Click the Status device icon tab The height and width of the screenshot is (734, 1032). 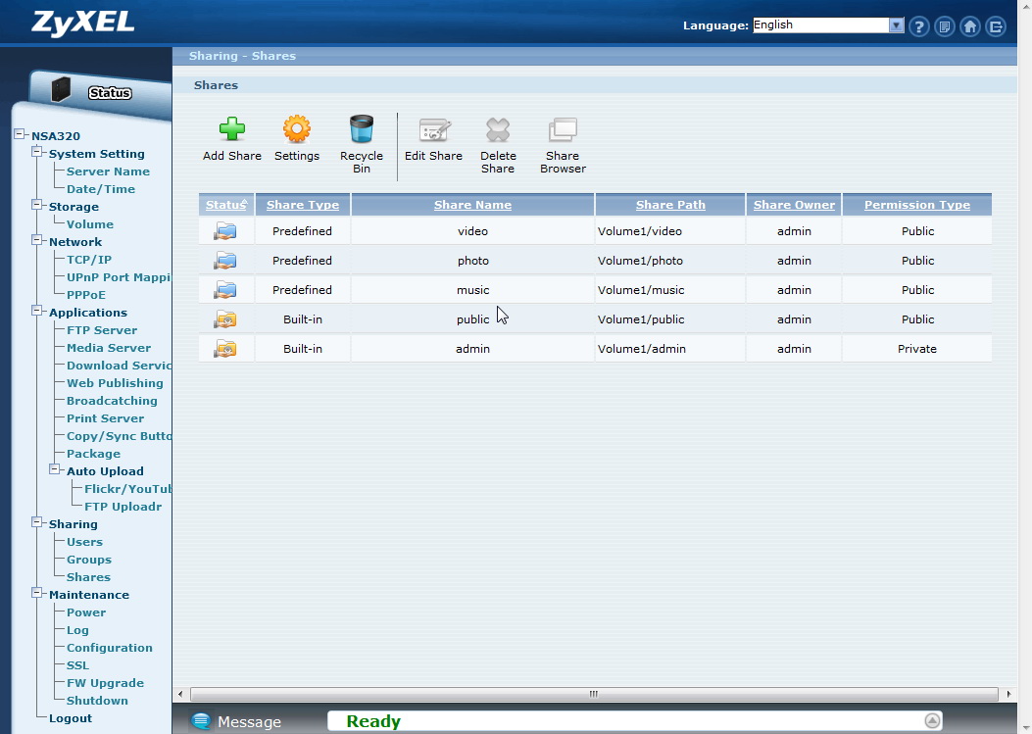[x=61, y=89]
